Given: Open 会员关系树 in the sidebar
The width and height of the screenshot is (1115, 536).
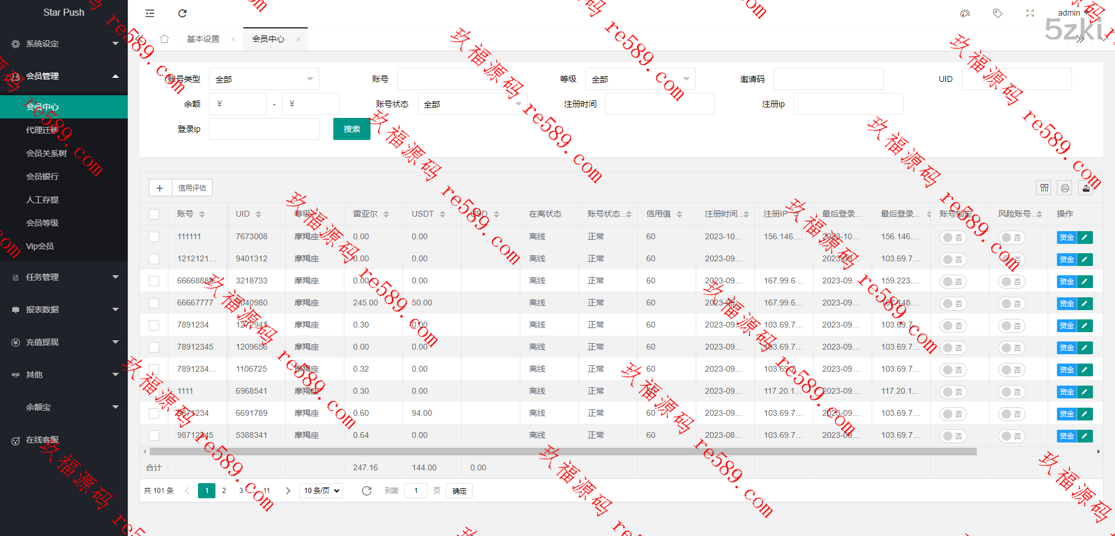Looking at the screenshot, I should (46, 153).
